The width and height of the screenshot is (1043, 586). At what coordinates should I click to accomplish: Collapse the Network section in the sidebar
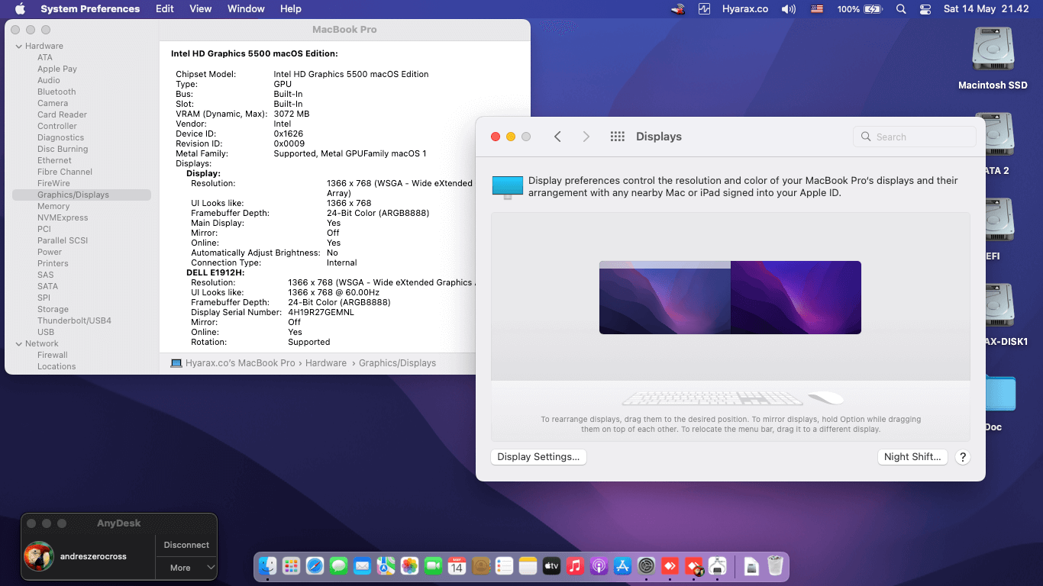(18, 343)
